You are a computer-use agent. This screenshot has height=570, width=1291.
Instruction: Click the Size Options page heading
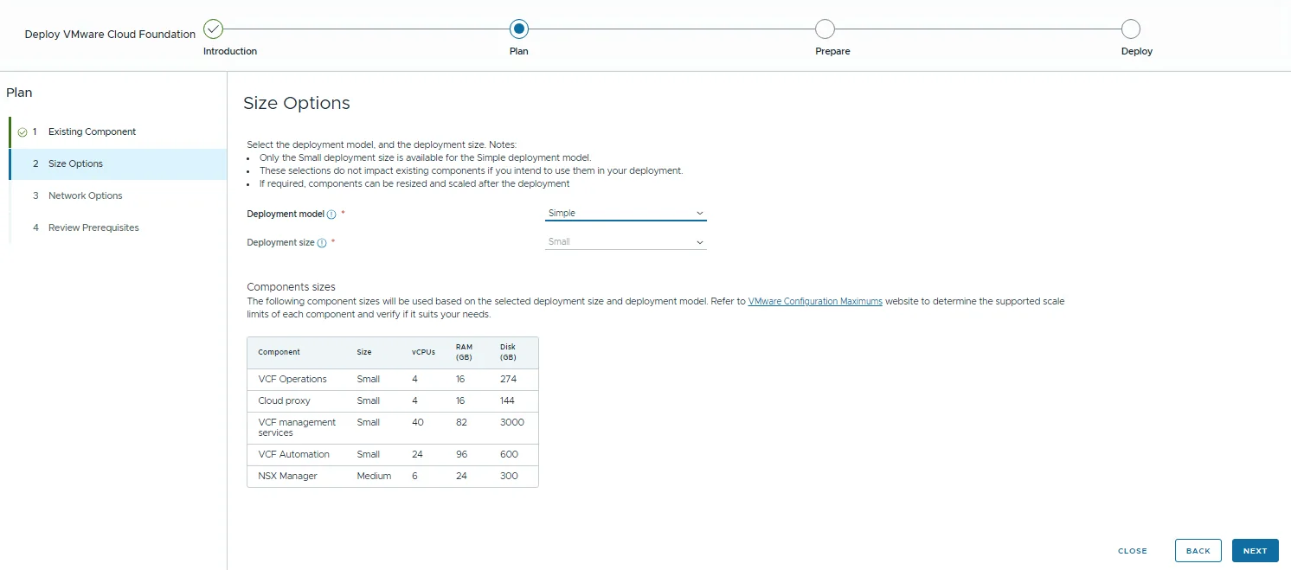(x=297, y=103)
